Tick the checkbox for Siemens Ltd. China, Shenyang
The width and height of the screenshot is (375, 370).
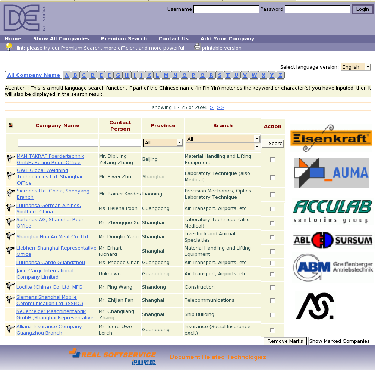click(272, 194)
